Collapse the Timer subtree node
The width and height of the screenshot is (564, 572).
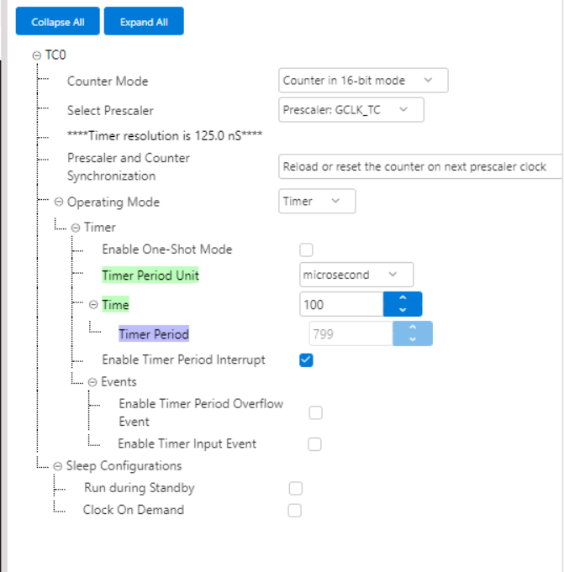point(76,228)
